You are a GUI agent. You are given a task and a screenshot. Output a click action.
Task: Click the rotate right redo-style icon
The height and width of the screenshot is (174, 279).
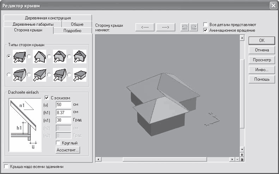(x=194, y=27)
